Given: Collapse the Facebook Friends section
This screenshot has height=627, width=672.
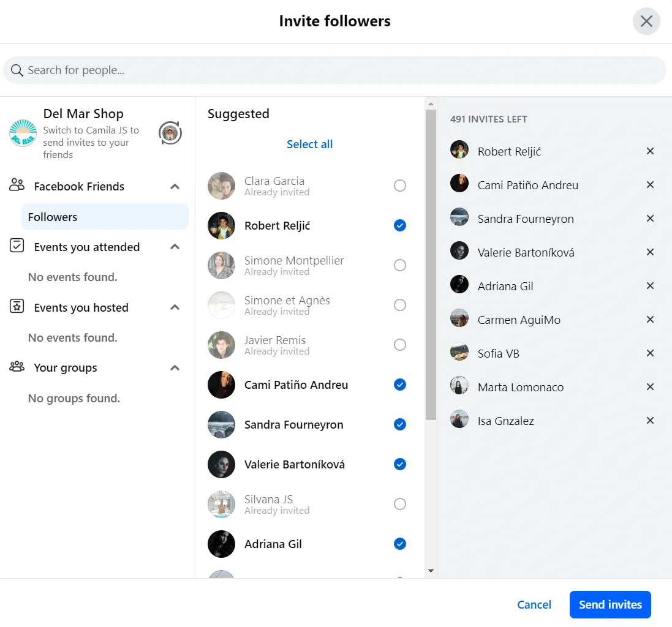Looking at the screenshot, I should [175, 187].
